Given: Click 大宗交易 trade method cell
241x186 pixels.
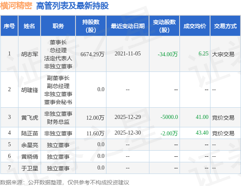Looking at the screenshot, I should pos(223,54).
